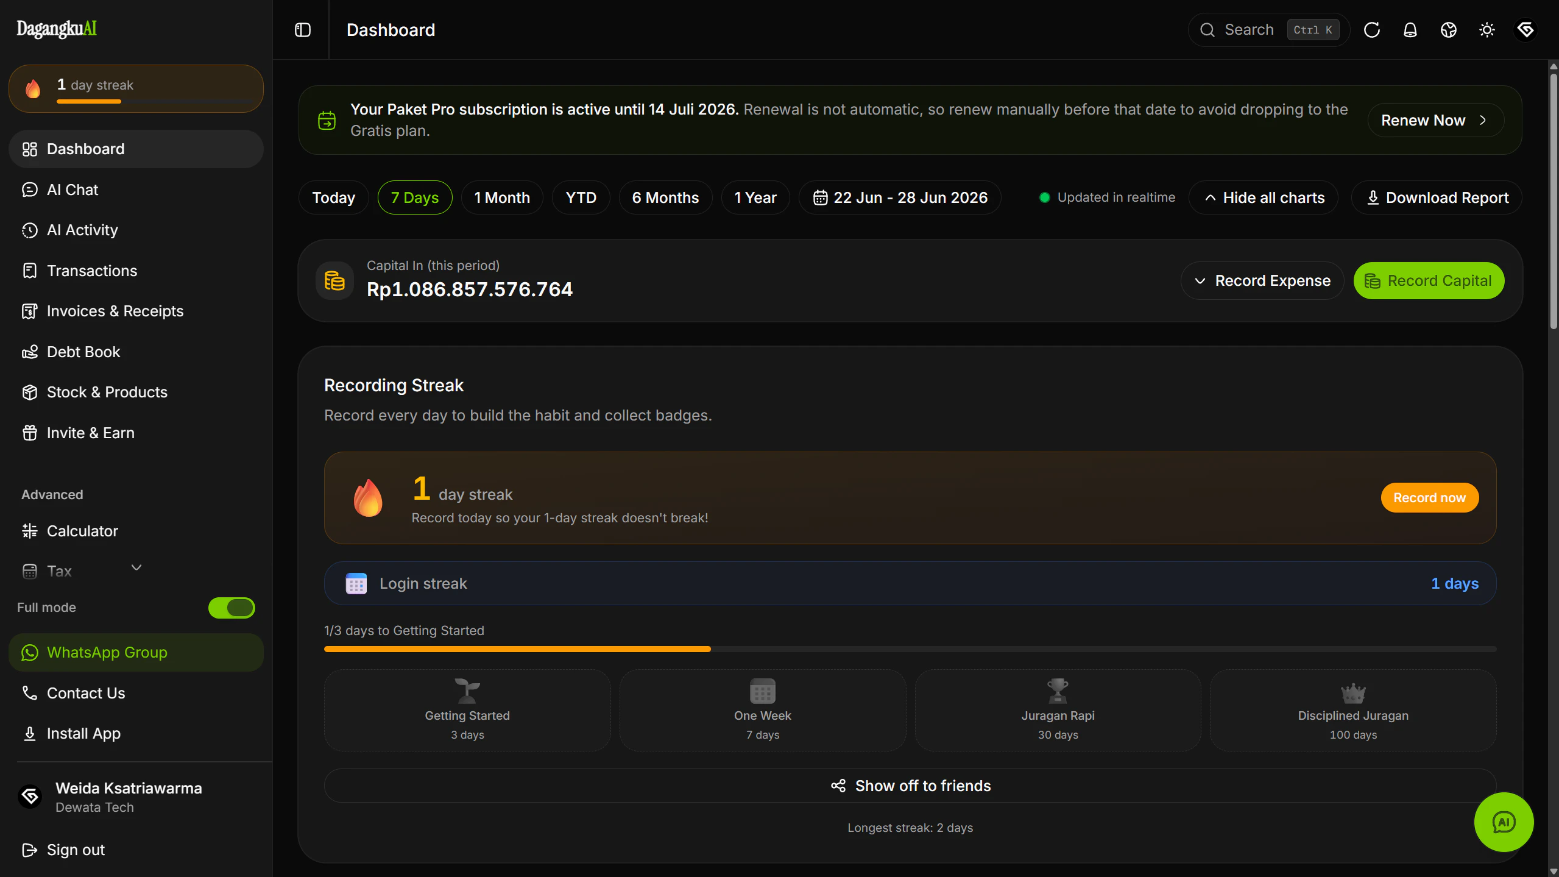Select the Getting Started sprout badge

(467, 710)
